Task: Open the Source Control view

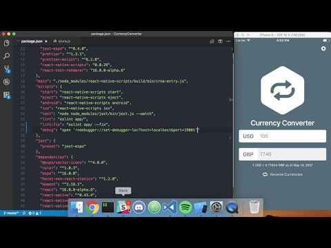Action: tap(7, 69)
